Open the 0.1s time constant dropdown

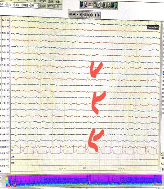11,5
